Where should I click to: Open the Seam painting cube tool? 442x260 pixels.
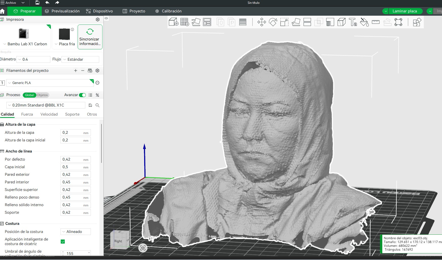341,22
